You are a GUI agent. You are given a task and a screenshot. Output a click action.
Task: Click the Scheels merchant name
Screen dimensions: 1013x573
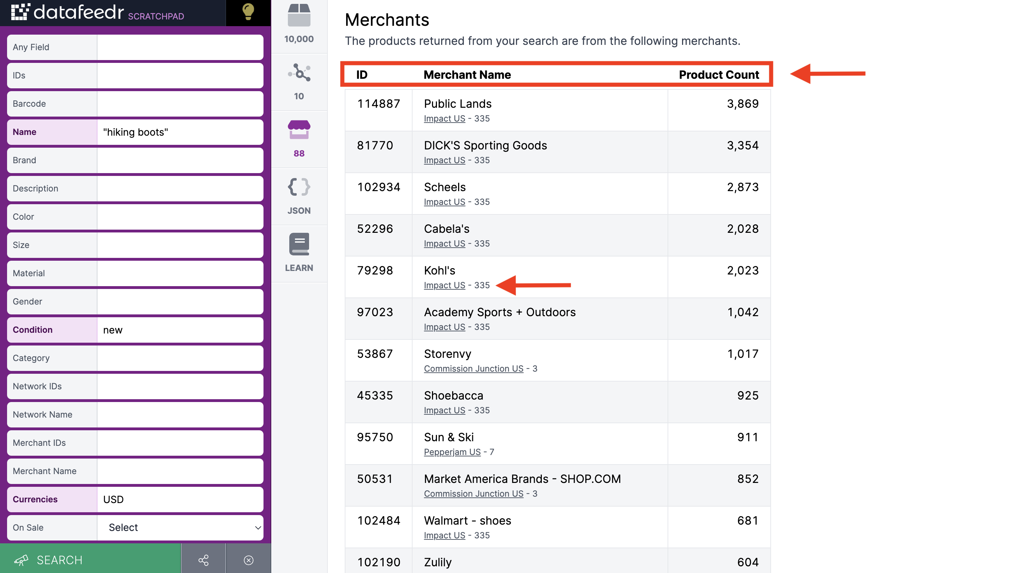[x=445, y=187]
